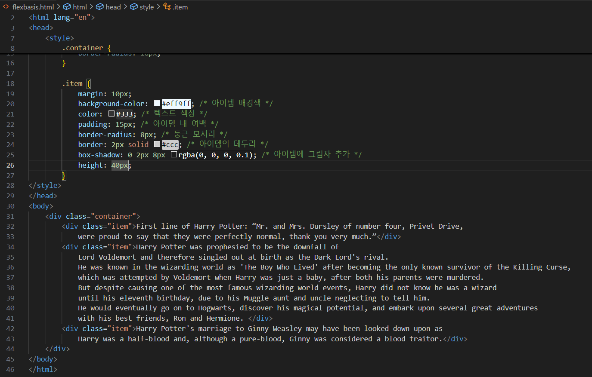Click the text 'First line of Harry Potter'
Image resolution: width=592 pixels, height=377 pixels.
(x=190, y=226)
